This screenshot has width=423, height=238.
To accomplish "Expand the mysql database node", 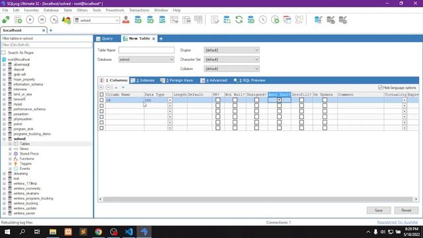I will (x=5, y=104).
